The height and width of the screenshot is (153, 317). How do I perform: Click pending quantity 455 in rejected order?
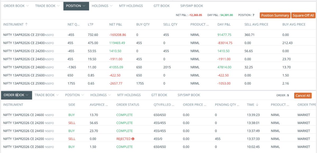pyautogui.click(x=218, y=139)
